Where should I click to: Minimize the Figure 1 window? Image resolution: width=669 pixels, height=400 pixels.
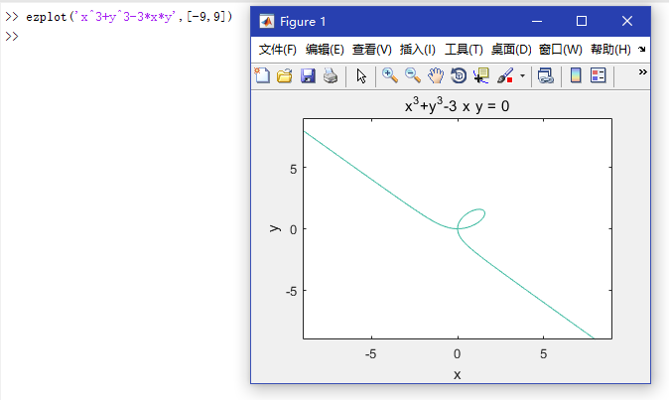(x=537, y=21)
